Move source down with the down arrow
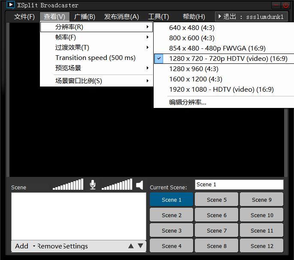 coord(140,246)
